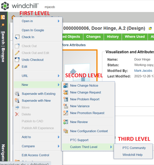
Task: Click the New Change Notice icon
Action: pyautogui.click(x=66, y=85)
